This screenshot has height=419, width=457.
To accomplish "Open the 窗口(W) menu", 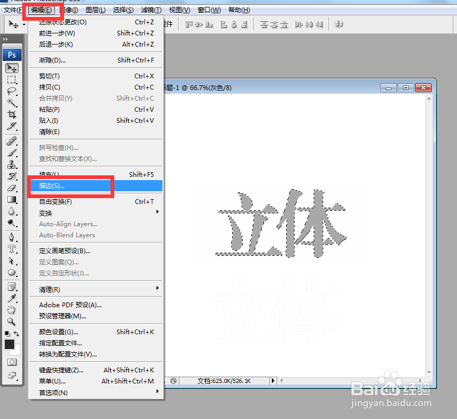I will coord(209,10).
